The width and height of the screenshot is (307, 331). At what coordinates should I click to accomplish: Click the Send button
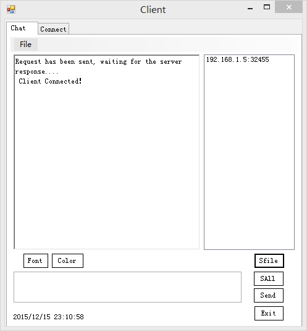pos(269,295)
